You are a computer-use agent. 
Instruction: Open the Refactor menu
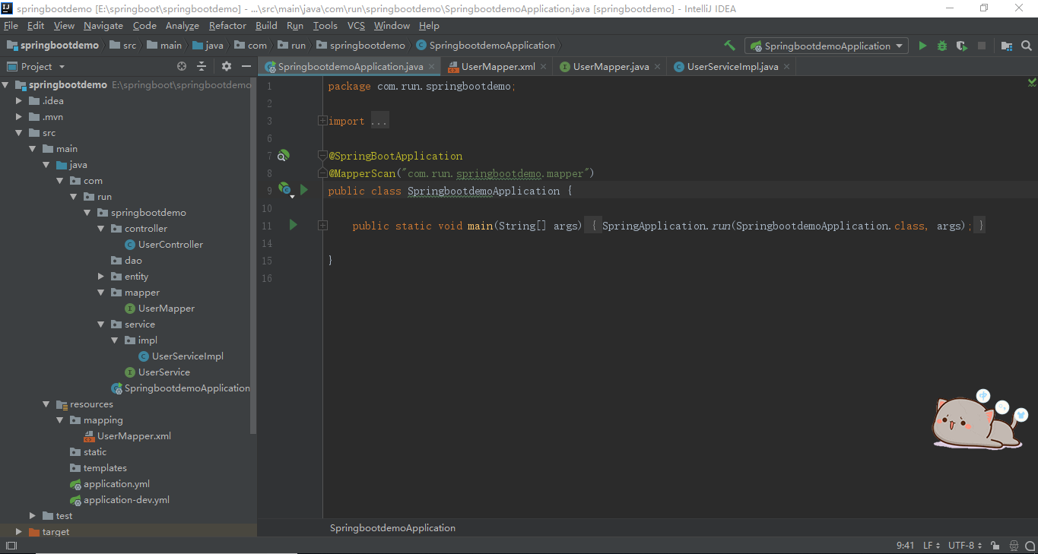[x=227, y=25]
